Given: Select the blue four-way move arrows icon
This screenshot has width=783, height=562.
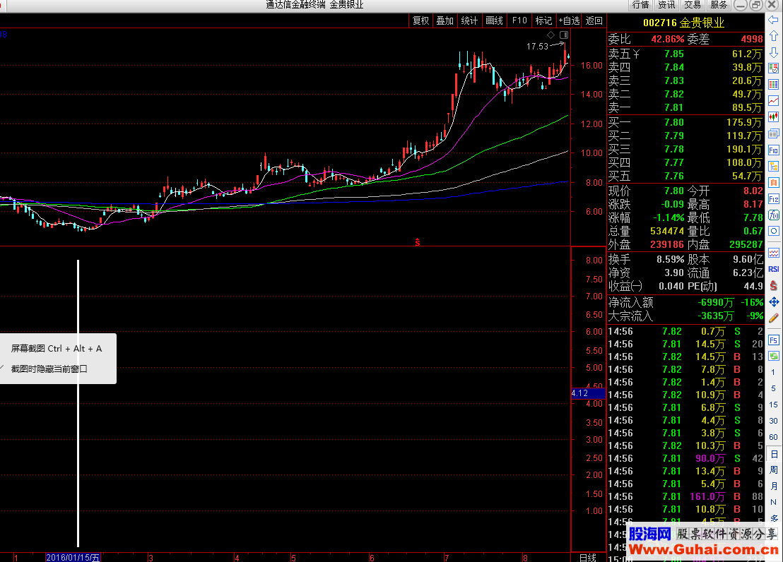Looking at the screenshot, I should coord(774,302).
